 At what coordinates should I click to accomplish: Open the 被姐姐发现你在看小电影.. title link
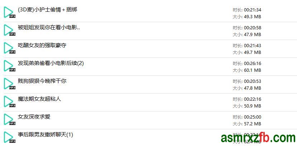point(49,27)
